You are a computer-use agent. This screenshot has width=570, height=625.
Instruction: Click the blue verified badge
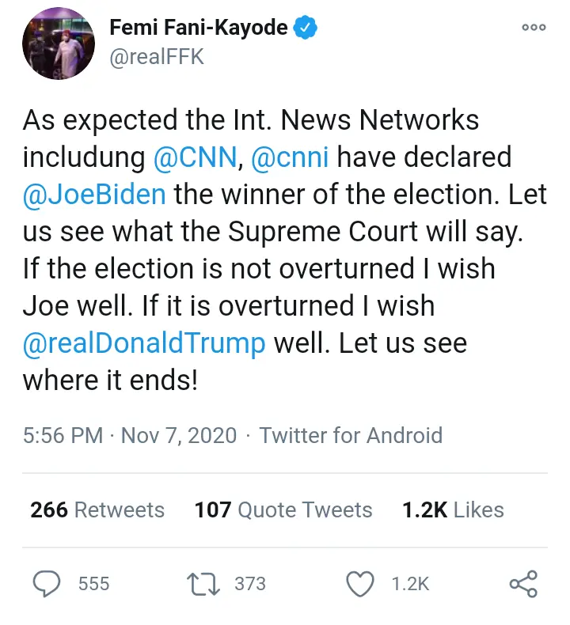306,28
